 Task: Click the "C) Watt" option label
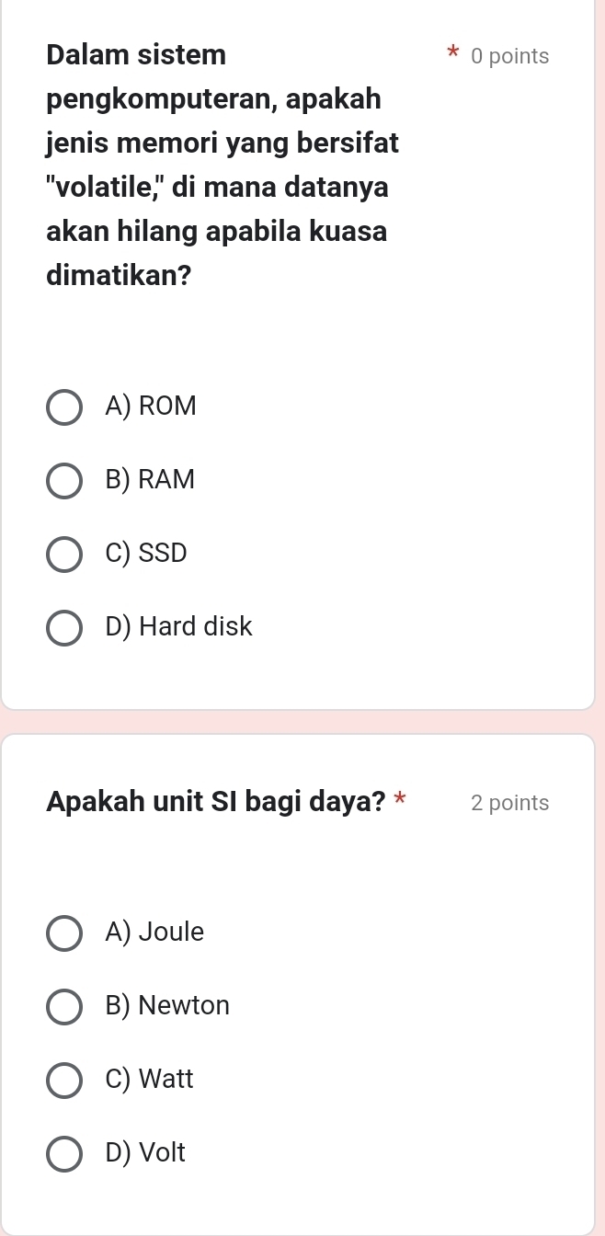[148, 1079]
